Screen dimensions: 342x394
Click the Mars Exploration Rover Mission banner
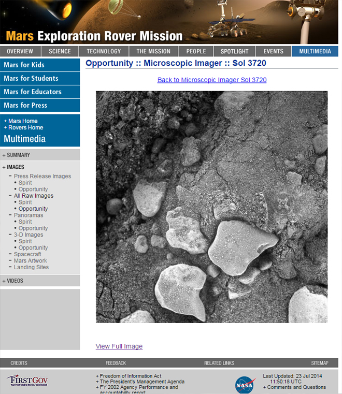94,36
